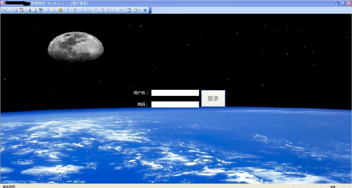Close the application window

[349, 3]
